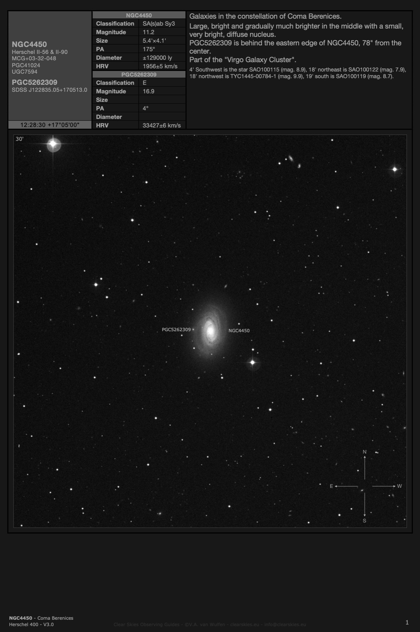Click the bright core of galaxy NGC4450
Image resolution: width=420 pixels, height=632 pixels.
(x=210, y=331)
